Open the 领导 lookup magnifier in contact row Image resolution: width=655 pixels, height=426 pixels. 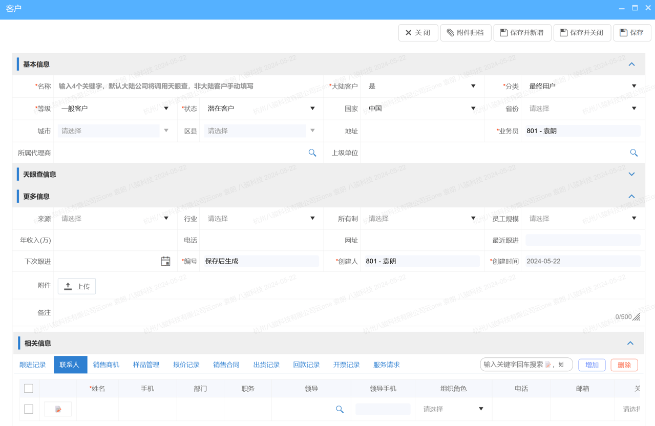[x=340, y=409]
